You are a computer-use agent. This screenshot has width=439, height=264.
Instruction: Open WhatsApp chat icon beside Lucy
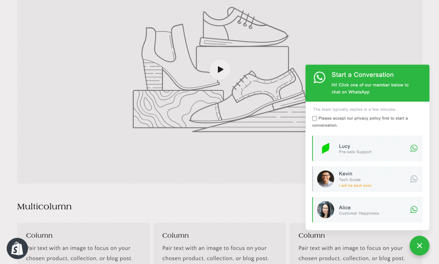414,148
